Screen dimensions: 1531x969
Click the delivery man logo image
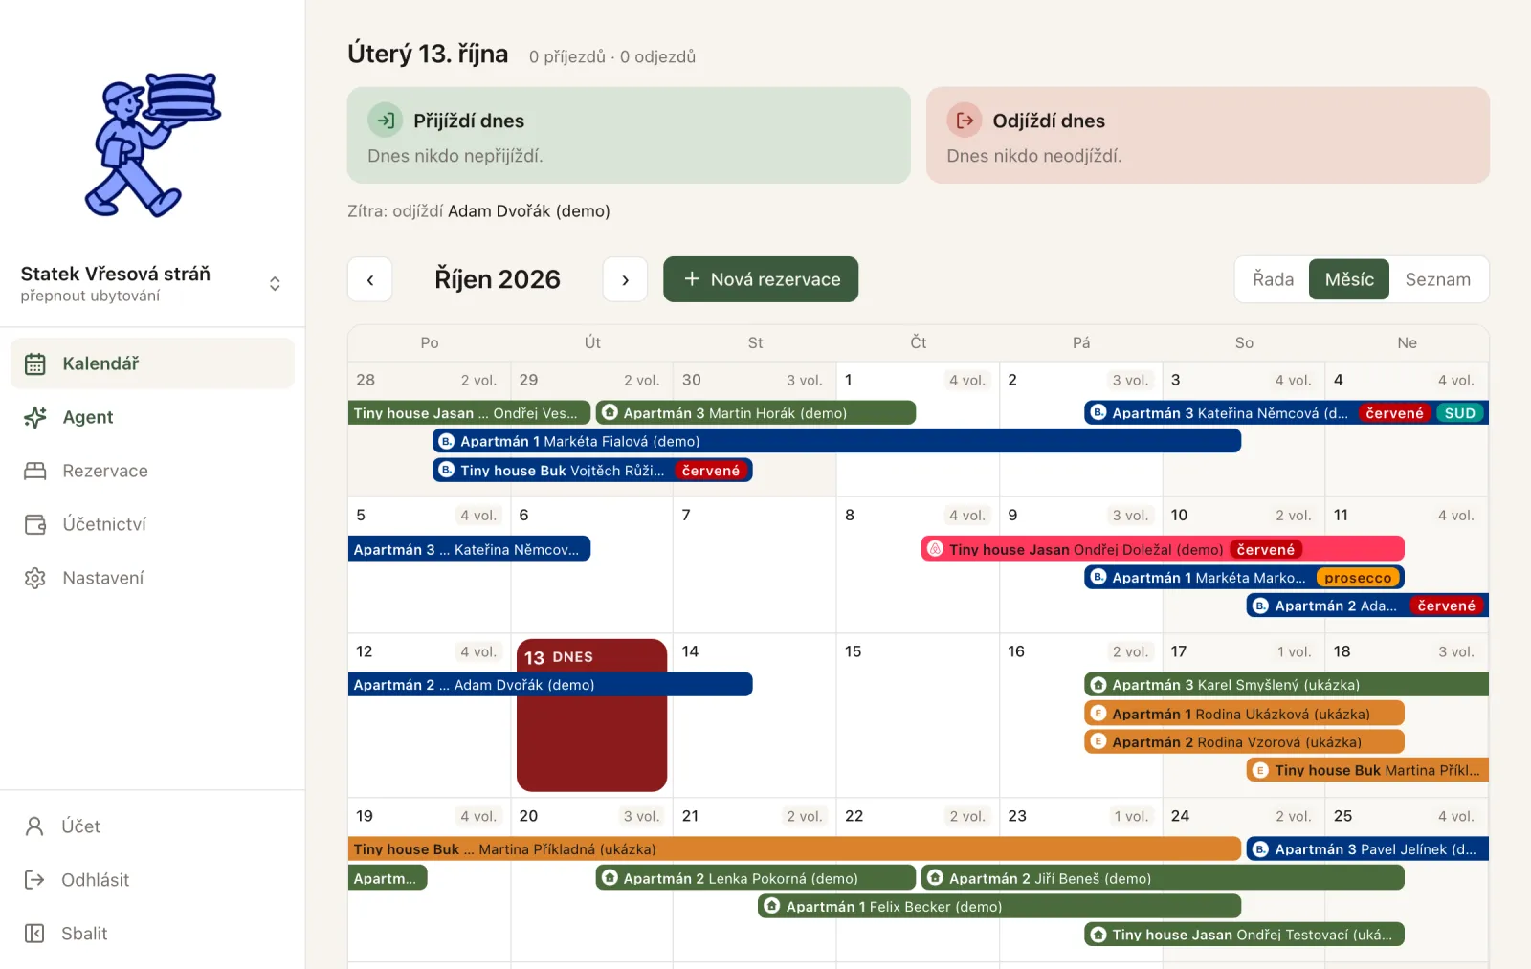(x=153, y=144)
